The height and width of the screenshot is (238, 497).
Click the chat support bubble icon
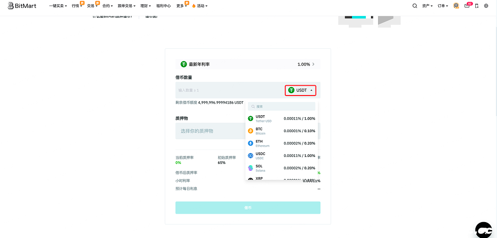483,230
